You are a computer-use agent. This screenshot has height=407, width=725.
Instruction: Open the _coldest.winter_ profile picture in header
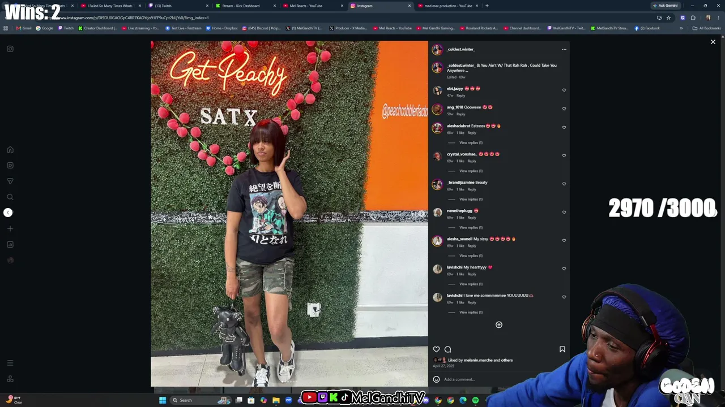tap(437, 50)
